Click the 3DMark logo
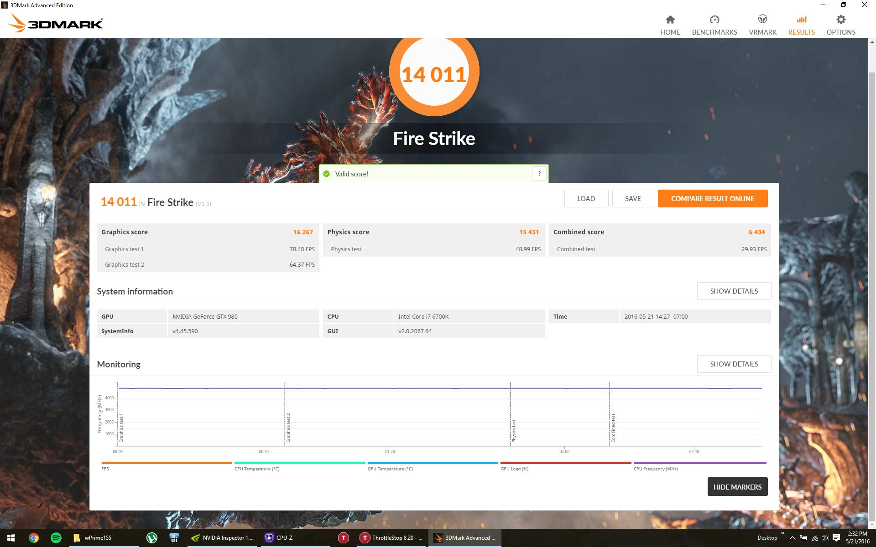 tap(56, 23)
